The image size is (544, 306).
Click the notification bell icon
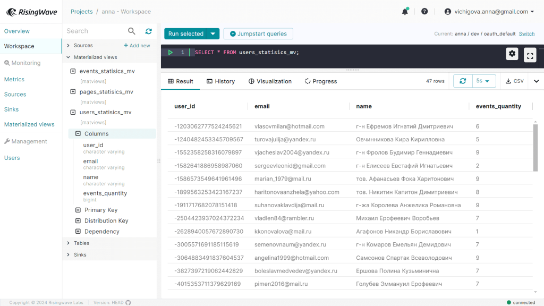pos(405,11)
